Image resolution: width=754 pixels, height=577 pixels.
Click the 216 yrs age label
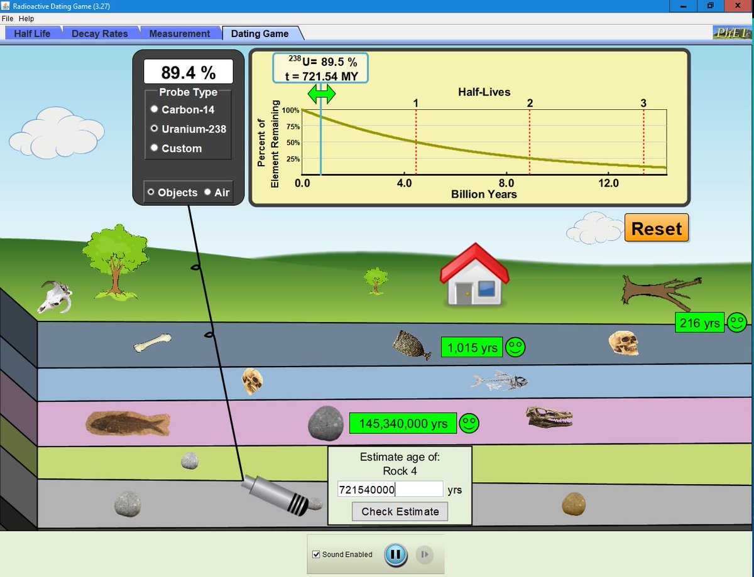tap(699, 323)
